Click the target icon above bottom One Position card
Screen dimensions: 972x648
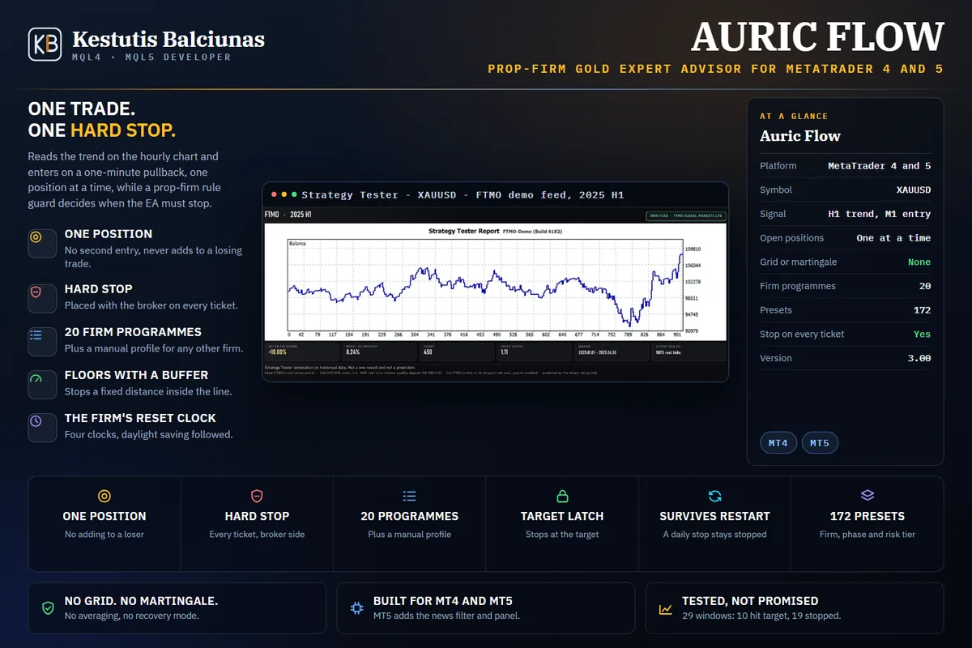coord(104,496)
